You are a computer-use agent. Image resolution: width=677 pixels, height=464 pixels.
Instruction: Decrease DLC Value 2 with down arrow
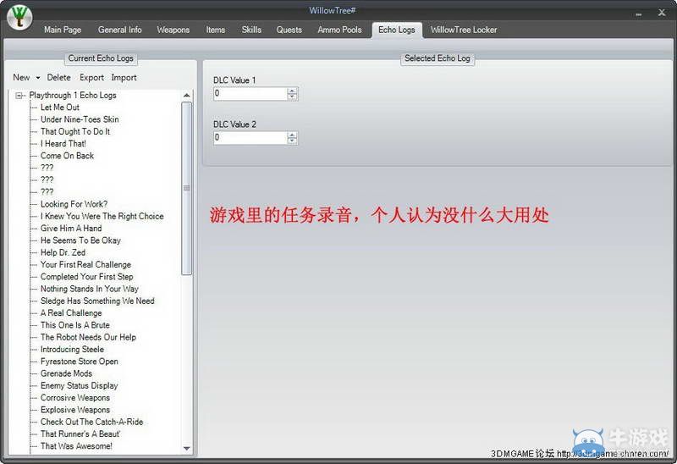[292, 141]
